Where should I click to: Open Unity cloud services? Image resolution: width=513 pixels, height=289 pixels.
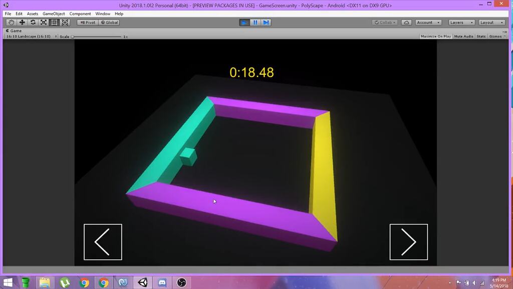(x=406, y=22)
